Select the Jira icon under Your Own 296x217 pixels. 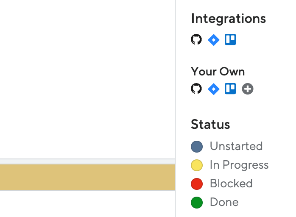click(213, 89)
